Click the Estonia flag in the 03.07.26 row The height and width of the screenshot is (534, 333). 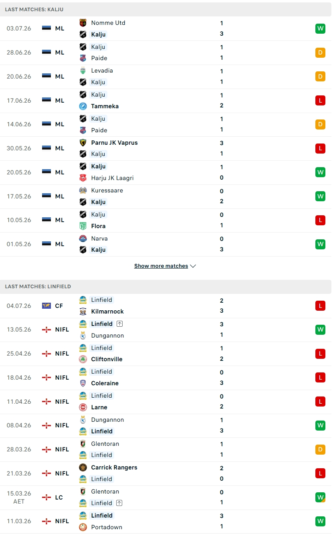(46, 28)
